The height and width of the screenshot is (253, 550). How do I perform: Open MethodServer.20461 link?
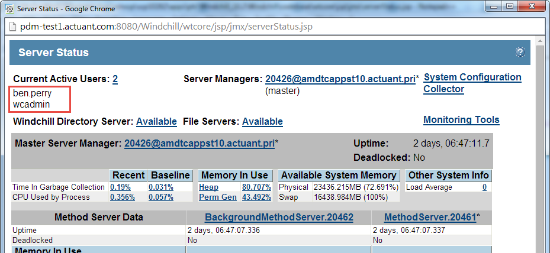tap(430, 218)
